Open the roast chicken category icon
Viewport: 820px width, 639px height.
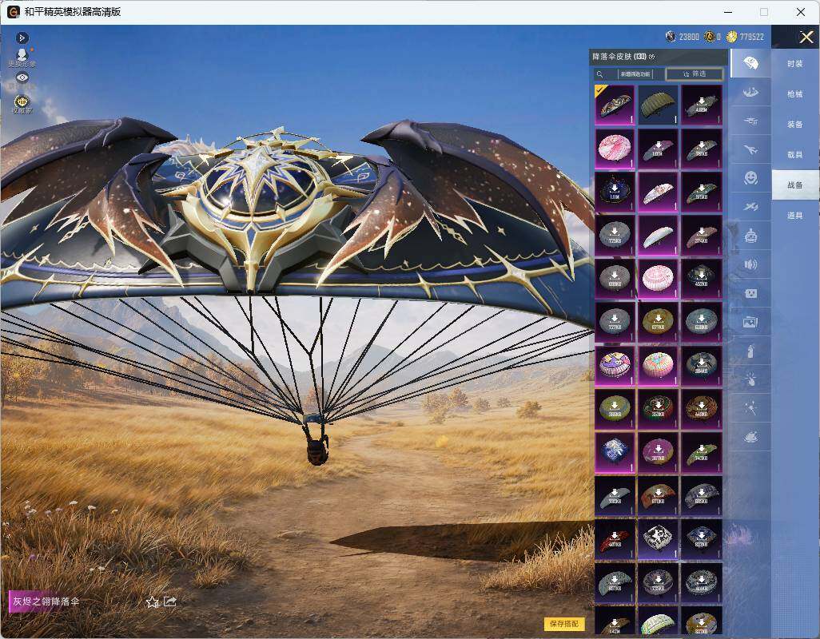click(750, 436)
